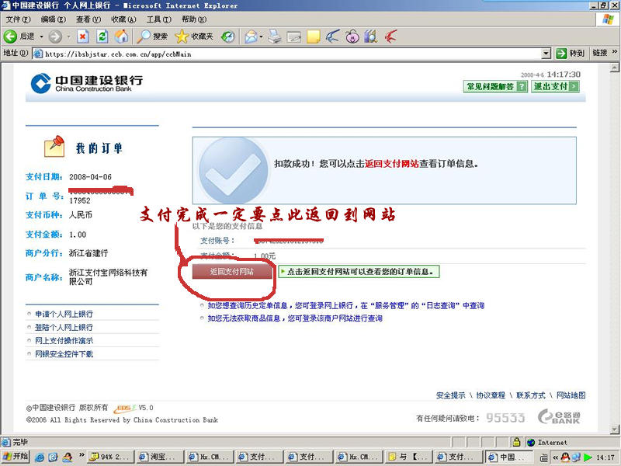Open the 文件 menu
This screenshot has width=621, height=466.
click(x=18, y=19)
